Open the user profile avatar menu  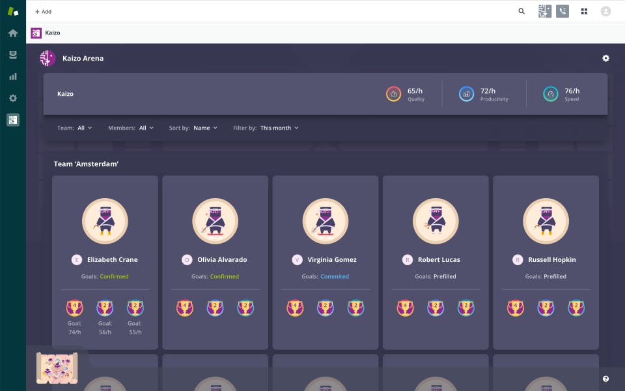coord(606,11)
